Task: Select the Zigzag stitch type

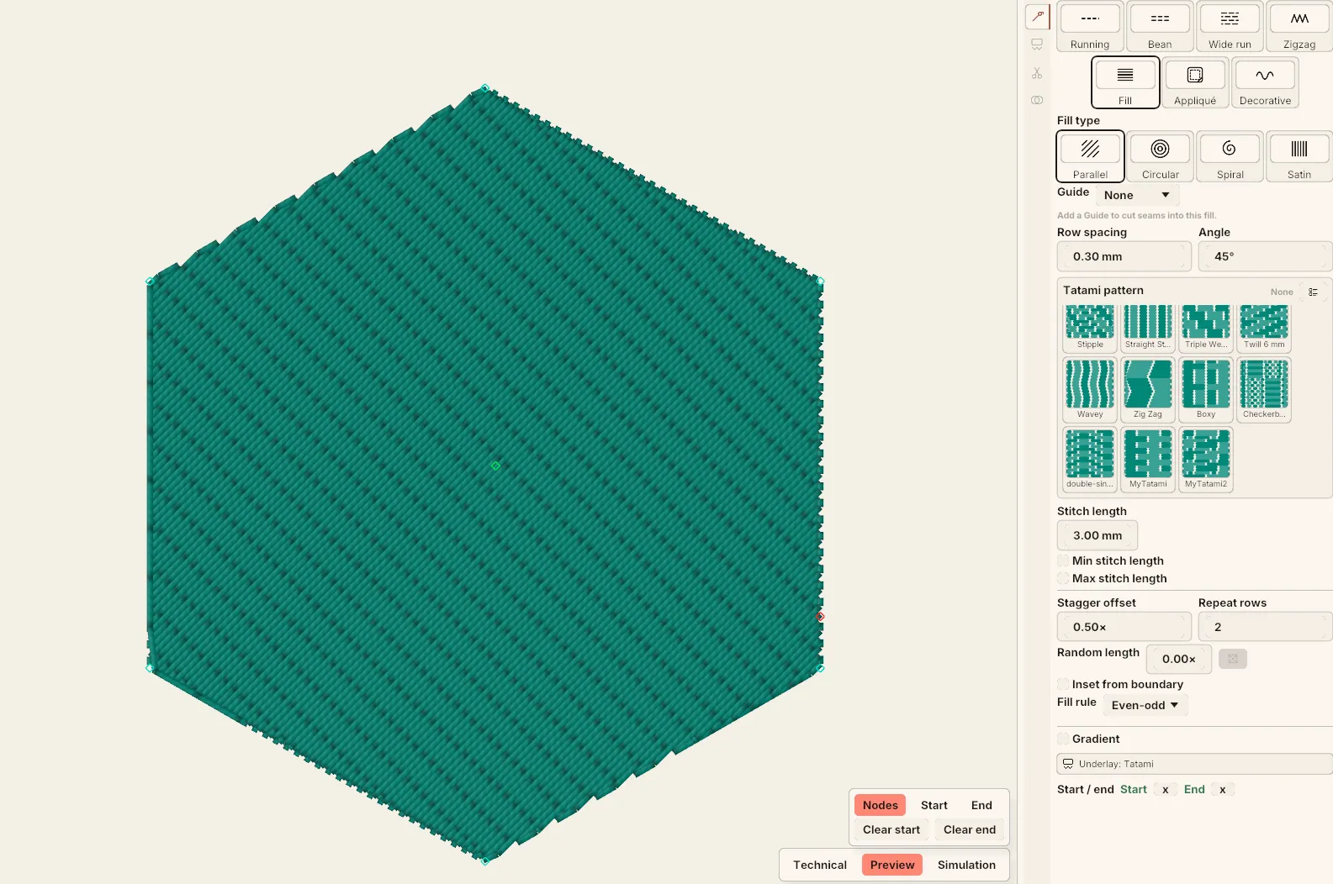Action: tap(1299, 27)
